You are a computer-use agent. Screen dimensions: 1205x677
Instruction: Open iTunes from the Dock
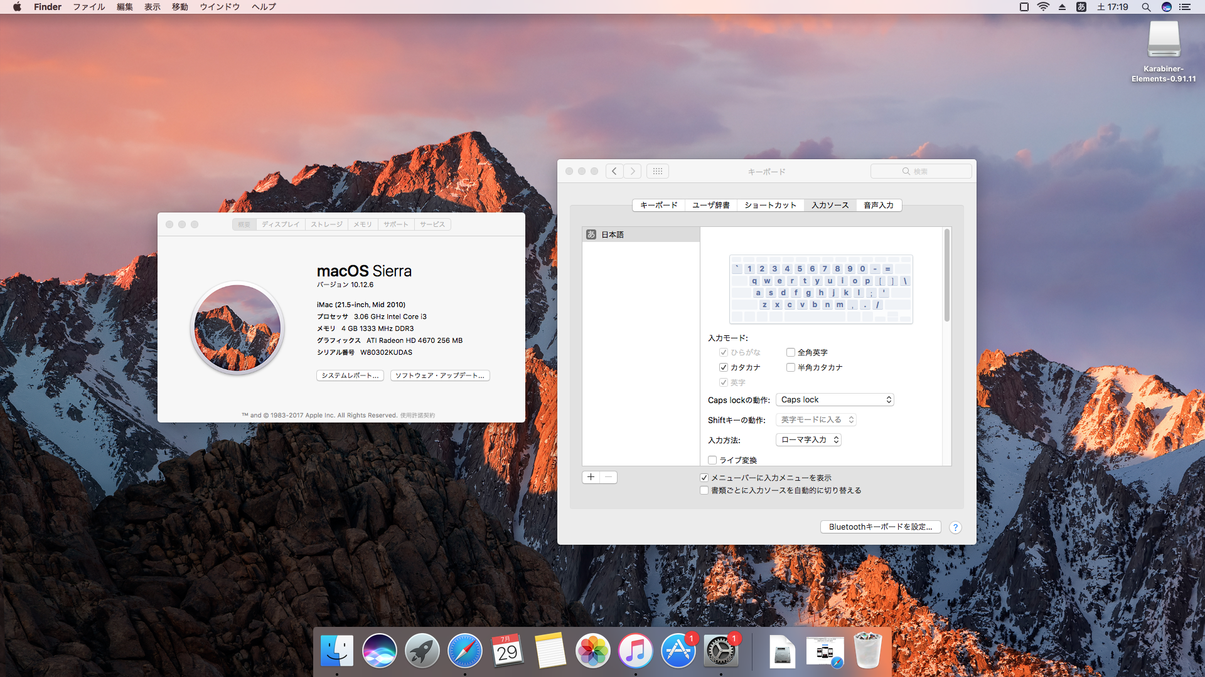(x=635, y=651)
